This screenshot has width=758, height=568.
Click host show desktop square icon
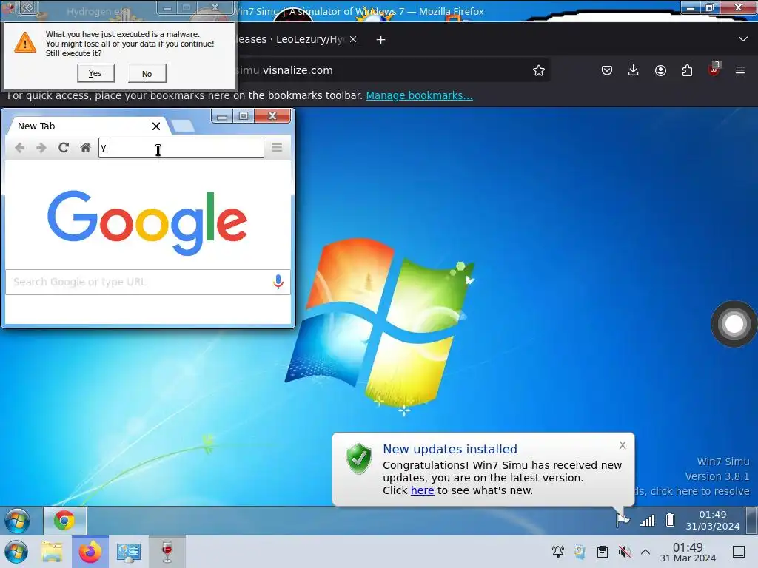pos(739,552)
